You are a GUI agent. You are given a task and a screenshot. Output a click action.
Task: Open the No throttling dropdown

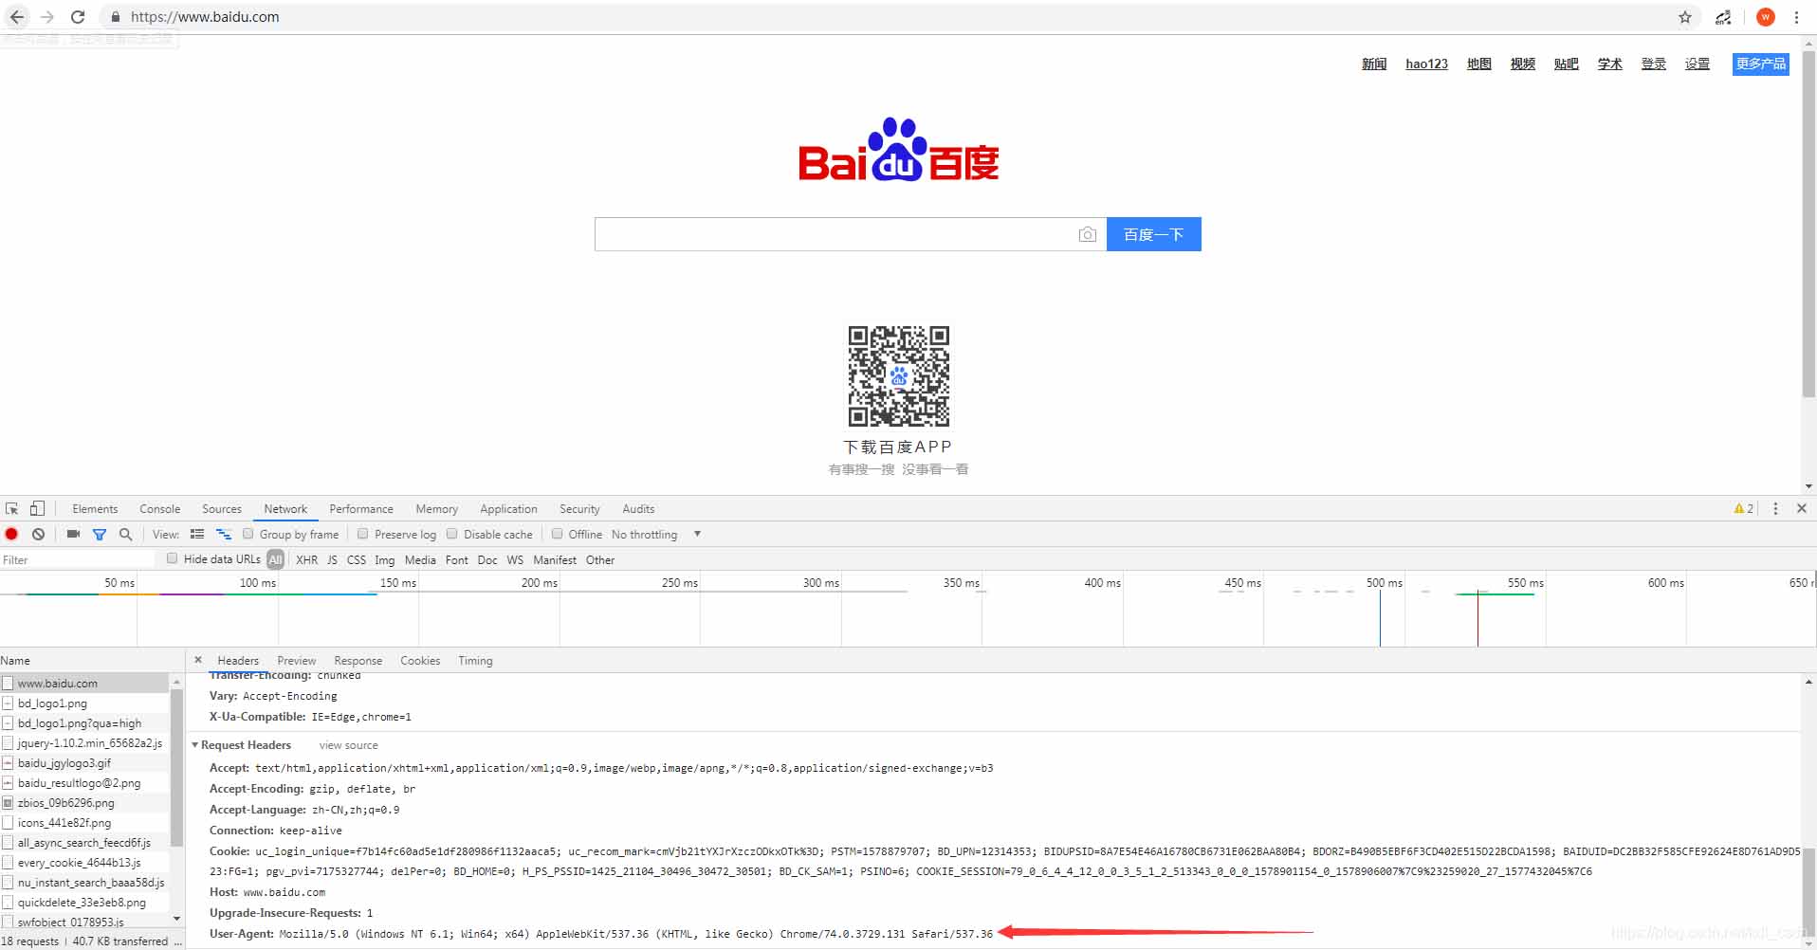(x=656, y=535)
